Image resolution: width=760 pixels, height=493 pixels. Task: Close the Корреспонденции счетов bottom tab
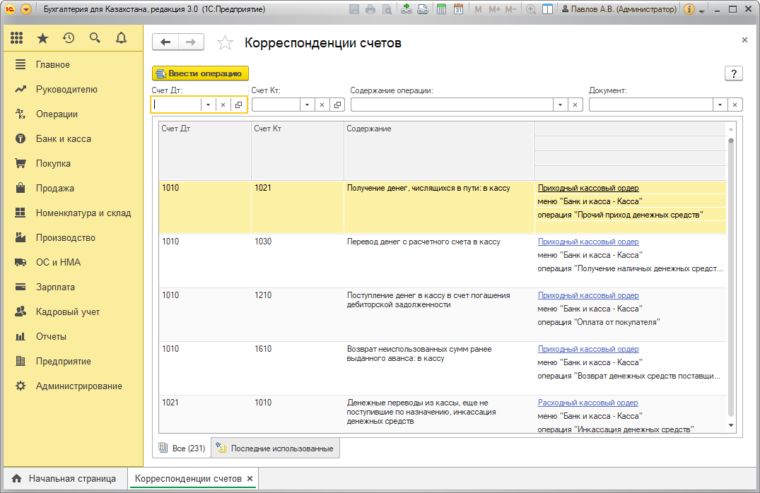click(250, 479)
